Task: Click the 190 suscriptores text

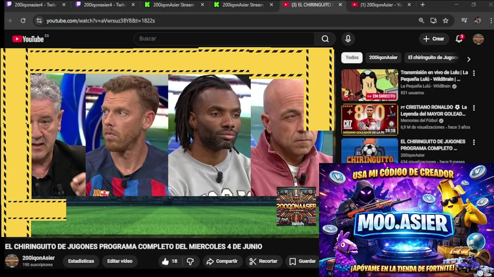Action: [37, 265]
